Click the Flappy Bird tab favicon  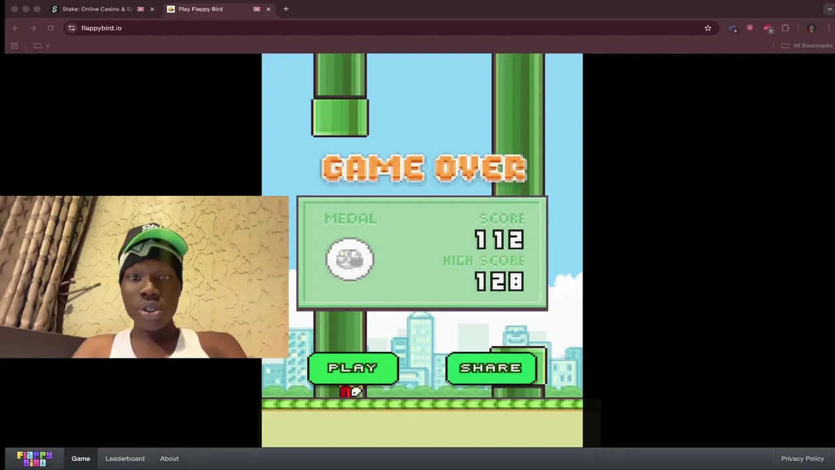[x=171, y=9]
